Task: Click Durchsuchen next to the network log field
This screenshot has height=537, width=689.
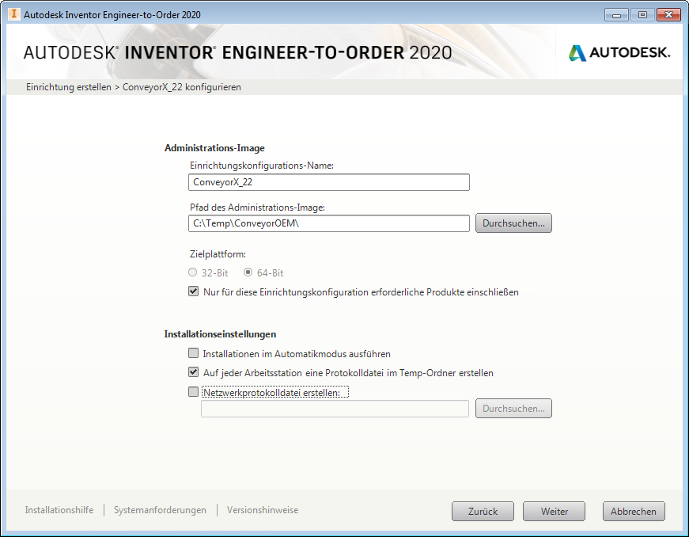Action: pyautogui.click(x=513, y=409)
